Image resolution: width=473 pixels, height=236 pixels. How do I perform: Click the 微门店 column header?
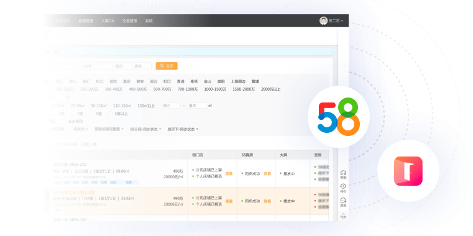(197, 155)
